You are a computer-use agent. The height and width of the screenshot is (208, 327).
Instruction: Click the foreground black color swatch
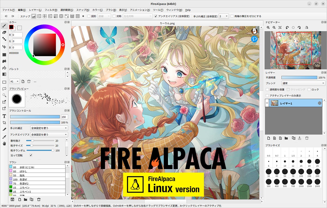[x=11, y=27]
